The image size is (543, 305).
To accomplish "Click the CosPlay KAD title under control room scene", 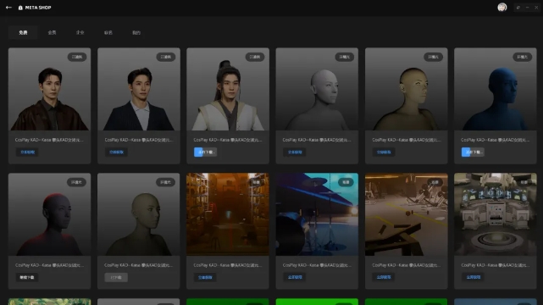I will pyautogui.click(x=496, y=265).
